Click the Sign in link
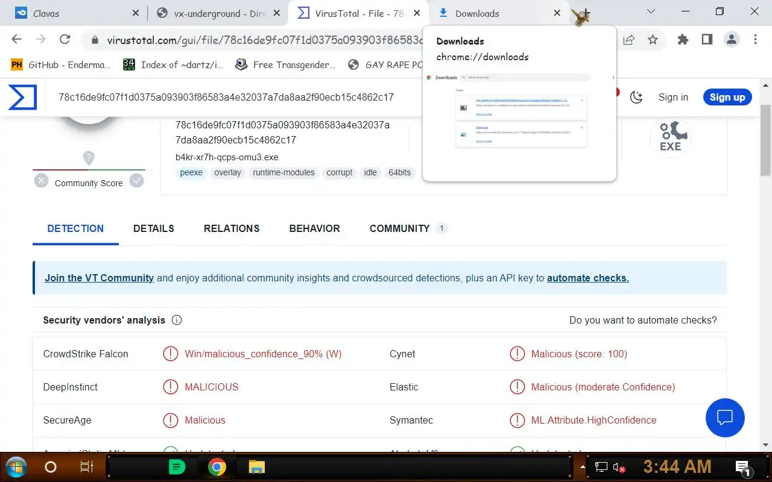This screenshot has width=772, height=482. (673, 97)
